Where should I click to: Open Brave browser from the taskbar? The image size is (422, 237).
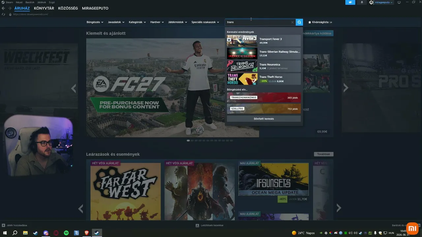click(87, 233)
